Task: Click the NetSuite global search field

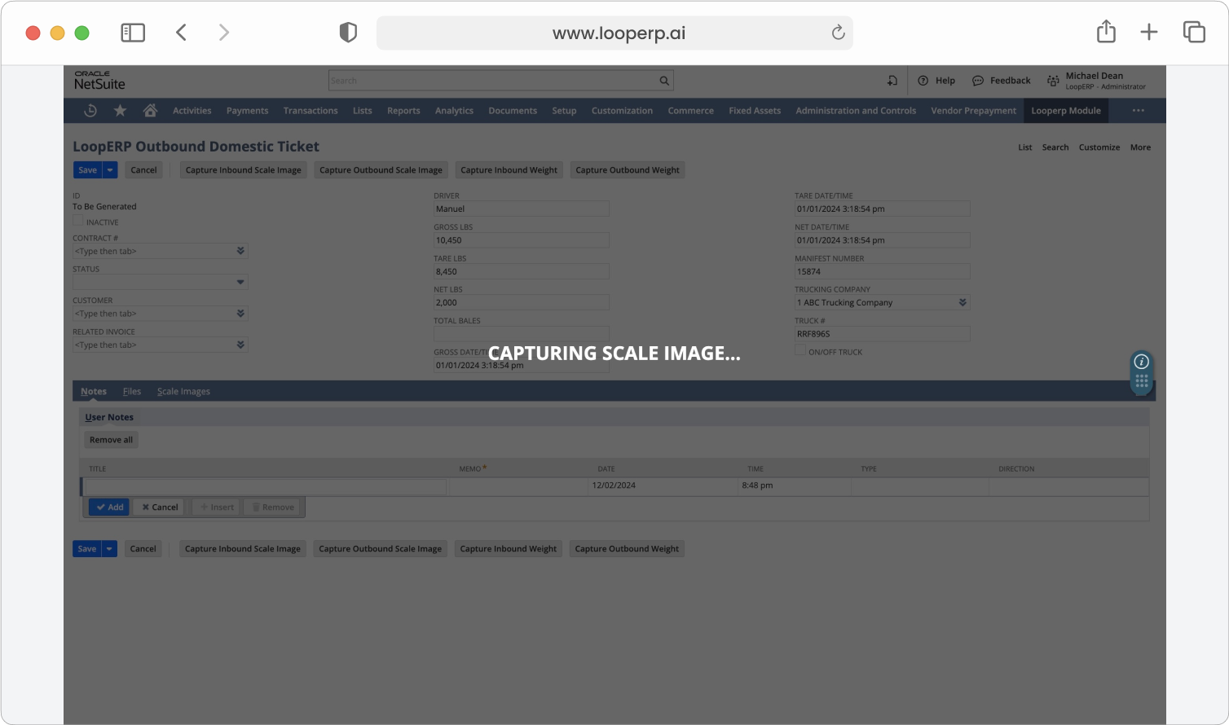Action: [x=500, y=81]
